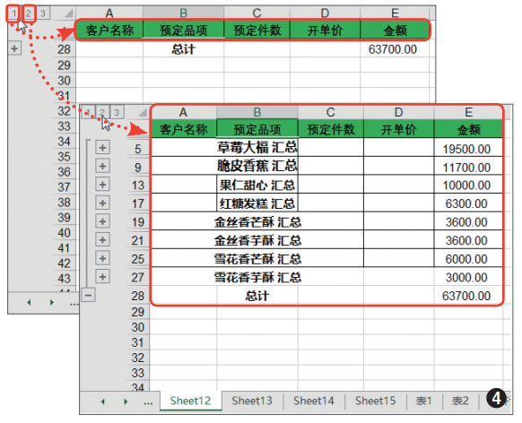Click 总计 cell in back window
The image size is (522, 423).
(184, 49)
